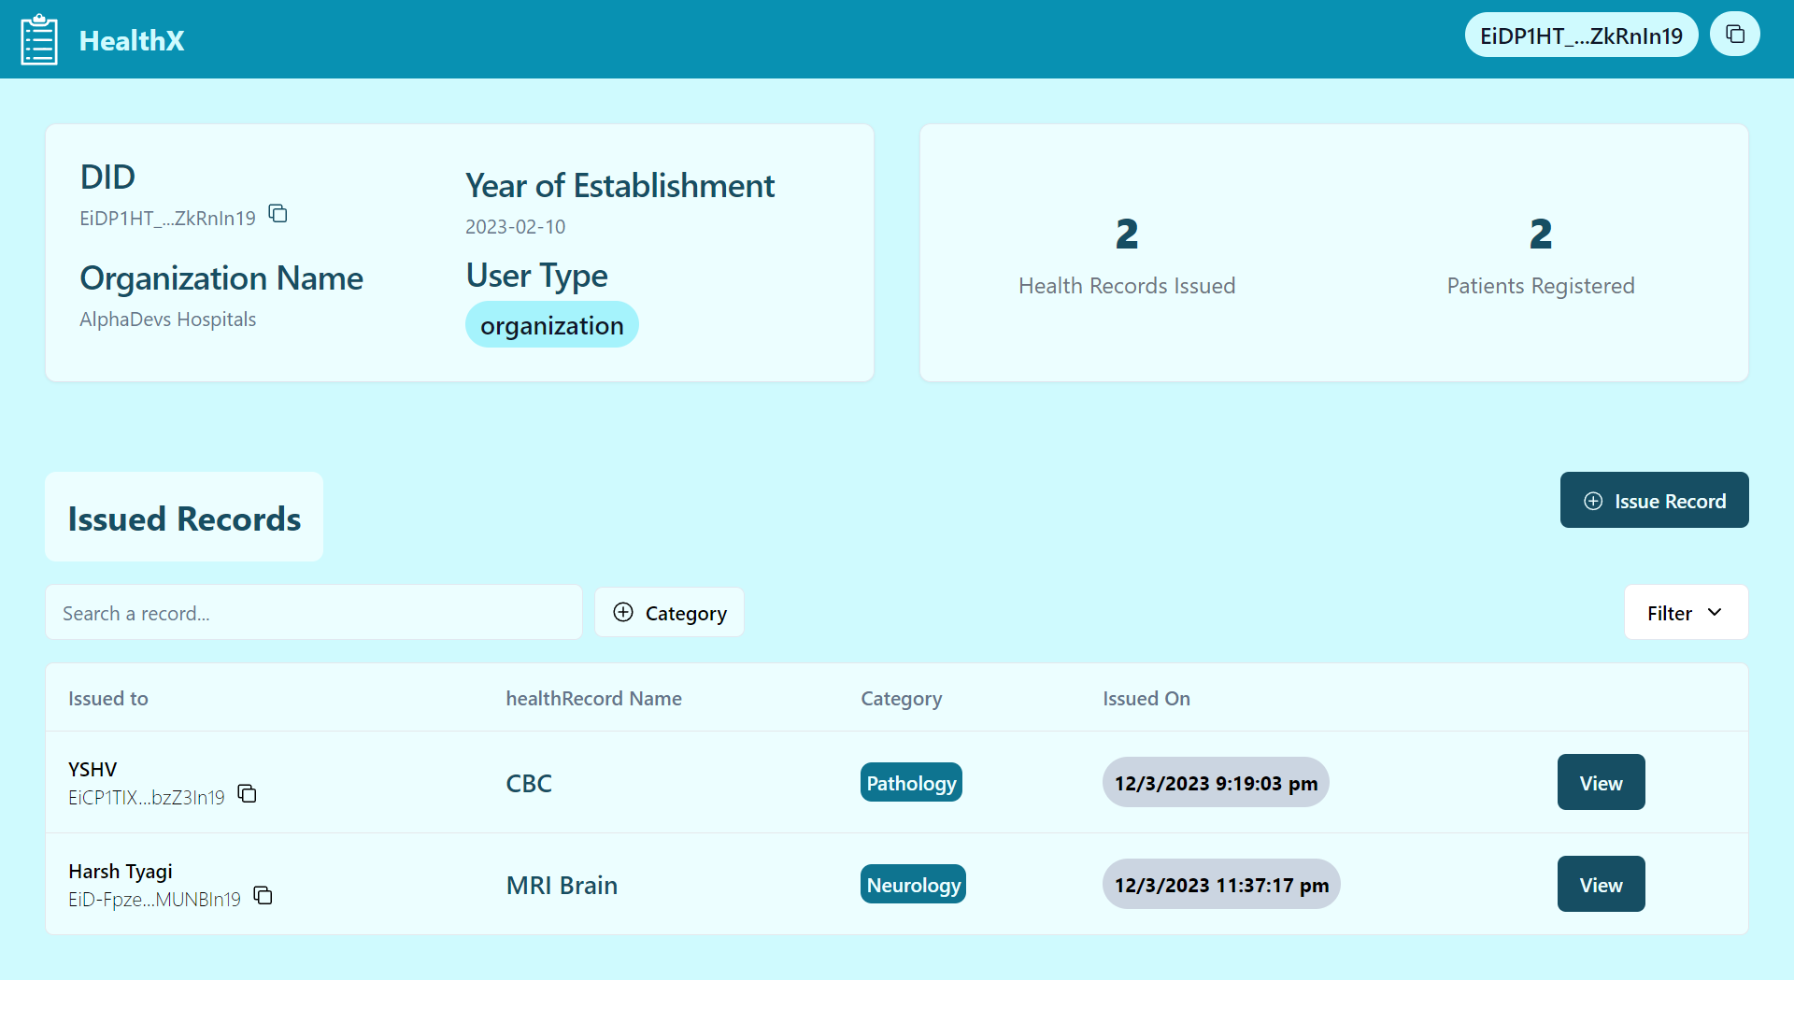Copy the DID in the profile card

(x=278, y=214)
